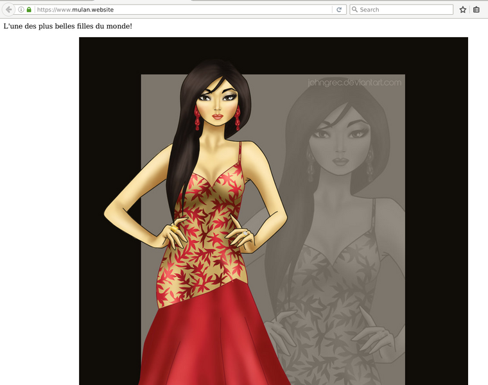Click the johngrec.deviantart.com watermark

(x=354, y=83)
